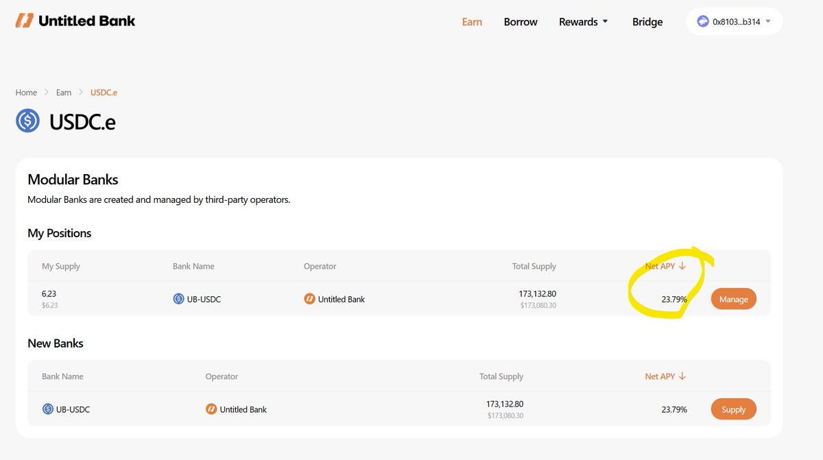This screenshot has height=460, width=823.
Task: Click Home in the breadcrumb
Action: coord(26,93)
